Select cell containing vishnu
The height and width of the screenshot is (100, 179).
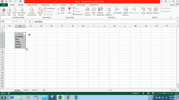(20, 44)
